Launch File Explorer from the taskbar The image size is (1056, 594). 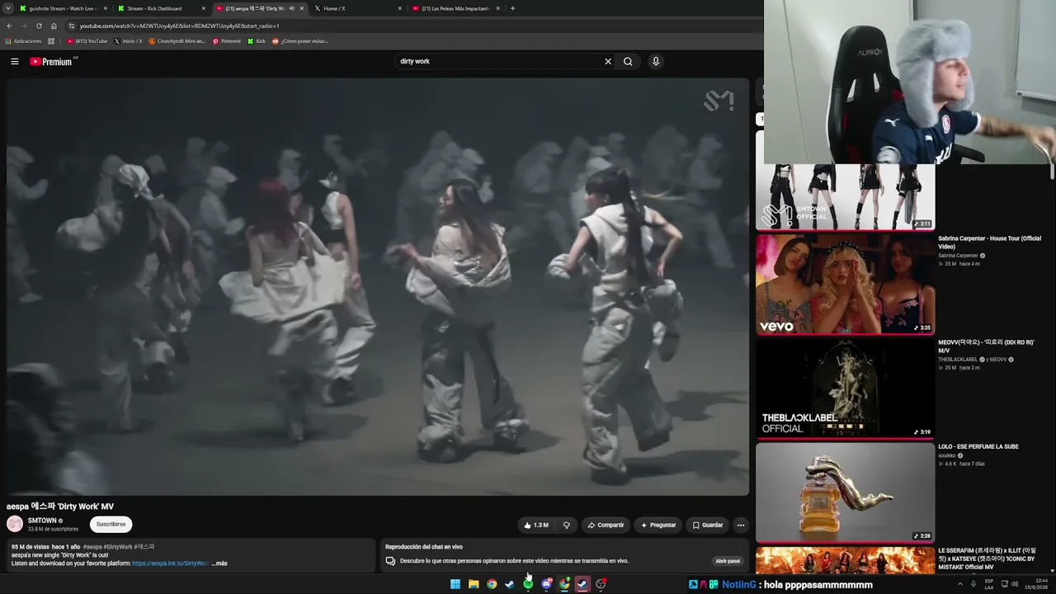(x=474, y=584)
